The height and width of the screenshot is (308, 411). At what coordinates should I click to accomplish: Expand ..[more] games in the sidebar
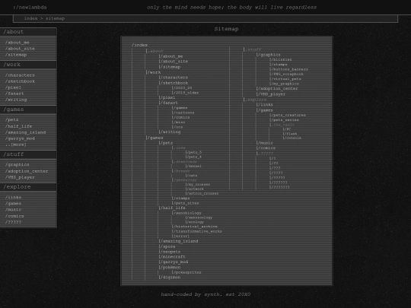click(16, 144)
